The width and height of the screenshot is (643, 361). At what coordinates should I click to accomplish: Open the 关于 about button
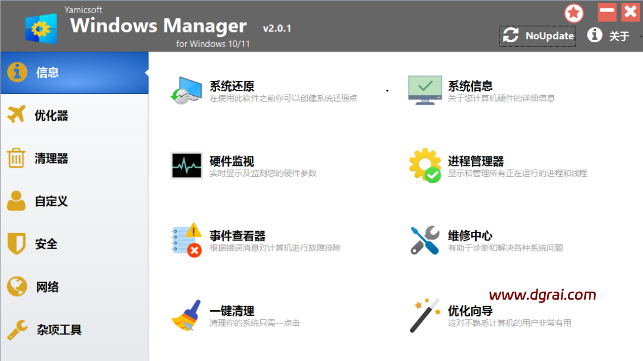[x=609, y=36]
